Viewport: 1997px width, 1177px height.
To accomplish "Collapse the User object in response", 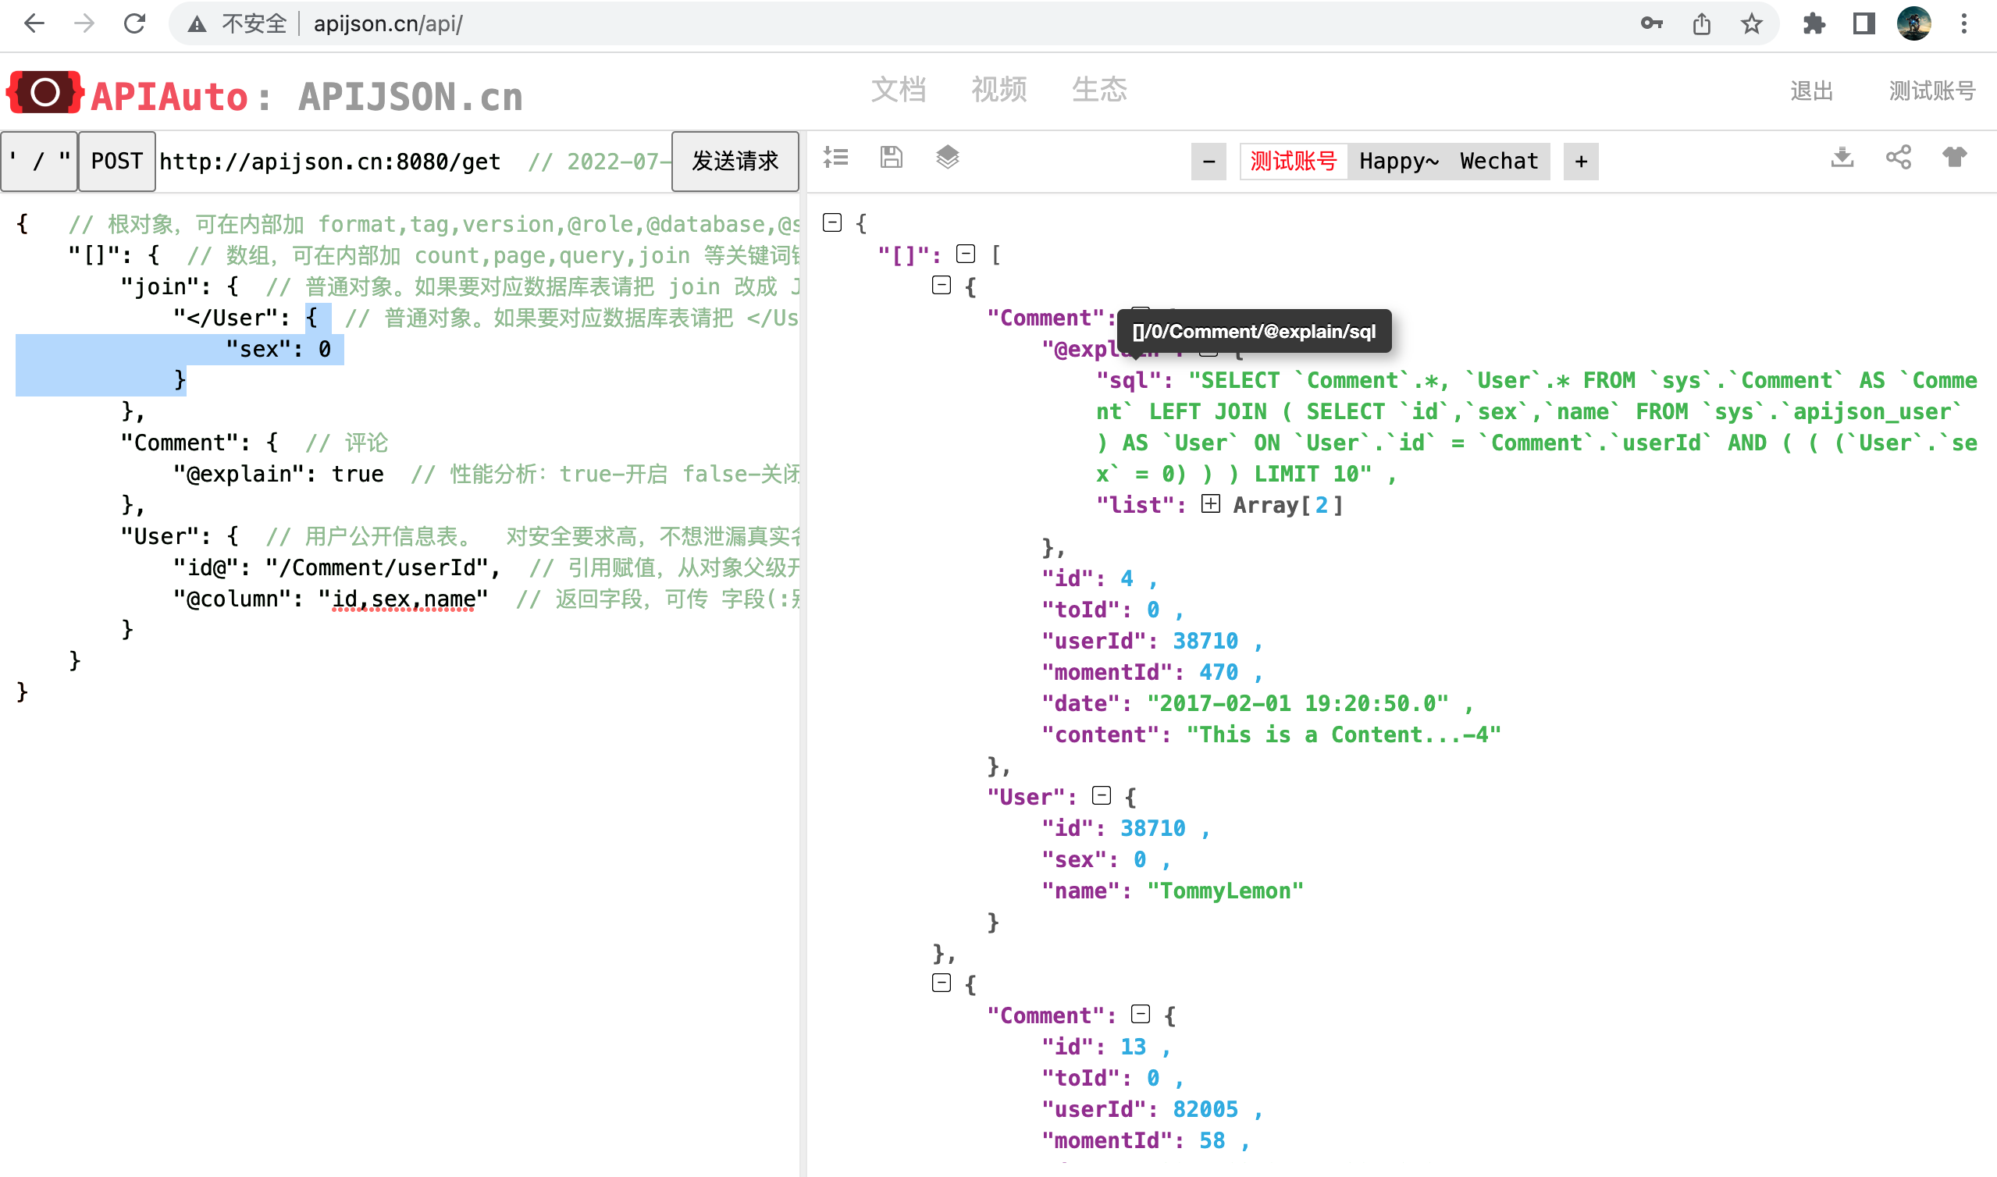I will click(x=1101, y=795).
